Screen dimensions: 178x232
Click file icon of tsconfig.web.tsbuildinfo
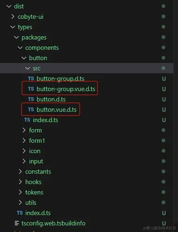(17, 223)
